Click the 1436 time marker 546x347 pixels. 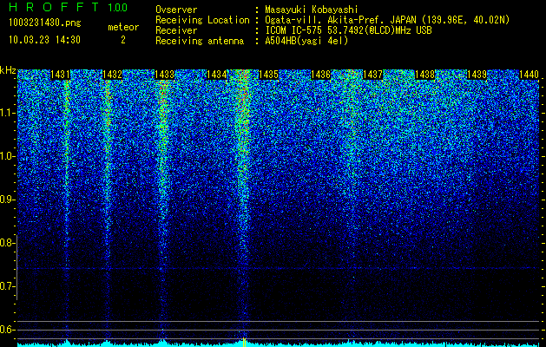click(x=320, y=75)
